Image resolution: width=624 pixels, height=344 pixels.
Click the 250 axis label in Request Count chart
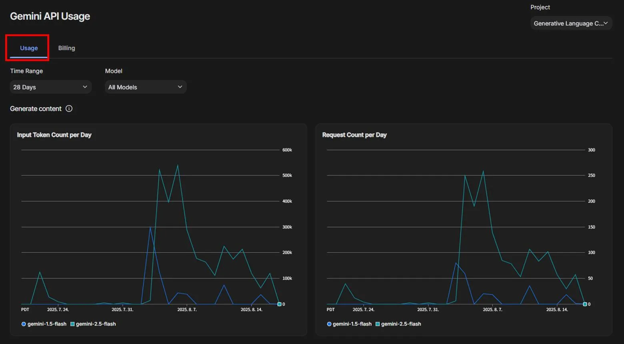tap(592, 176)
